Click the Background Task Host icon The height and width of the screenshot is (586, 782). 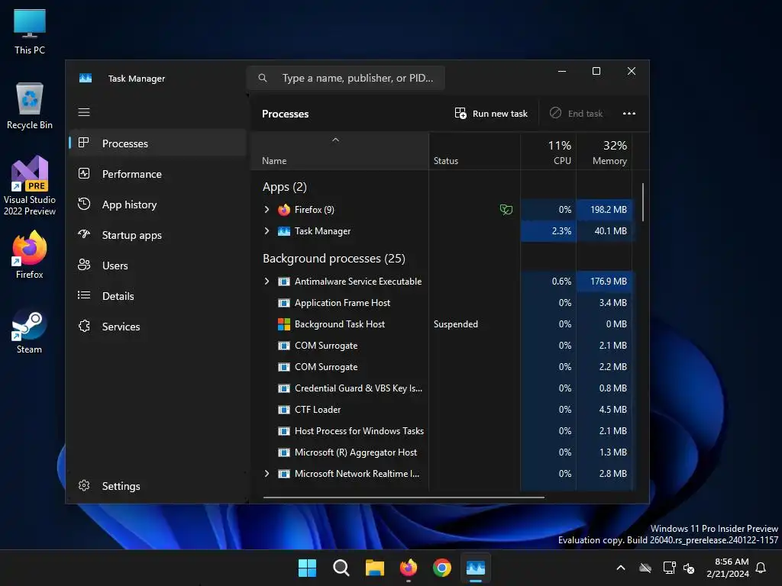[284, 324]
